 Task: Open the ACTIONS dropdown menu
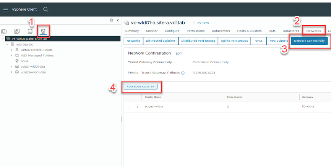pos(201,23)
